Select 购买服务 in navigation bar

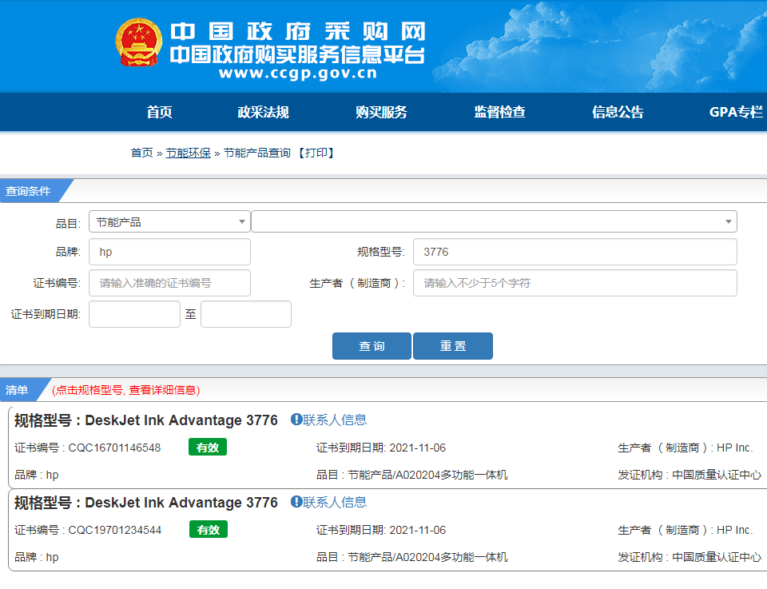pos(381,113)
